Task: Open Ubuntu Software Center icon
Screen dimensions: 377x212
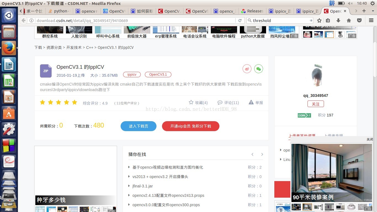Action: (9, 113)
